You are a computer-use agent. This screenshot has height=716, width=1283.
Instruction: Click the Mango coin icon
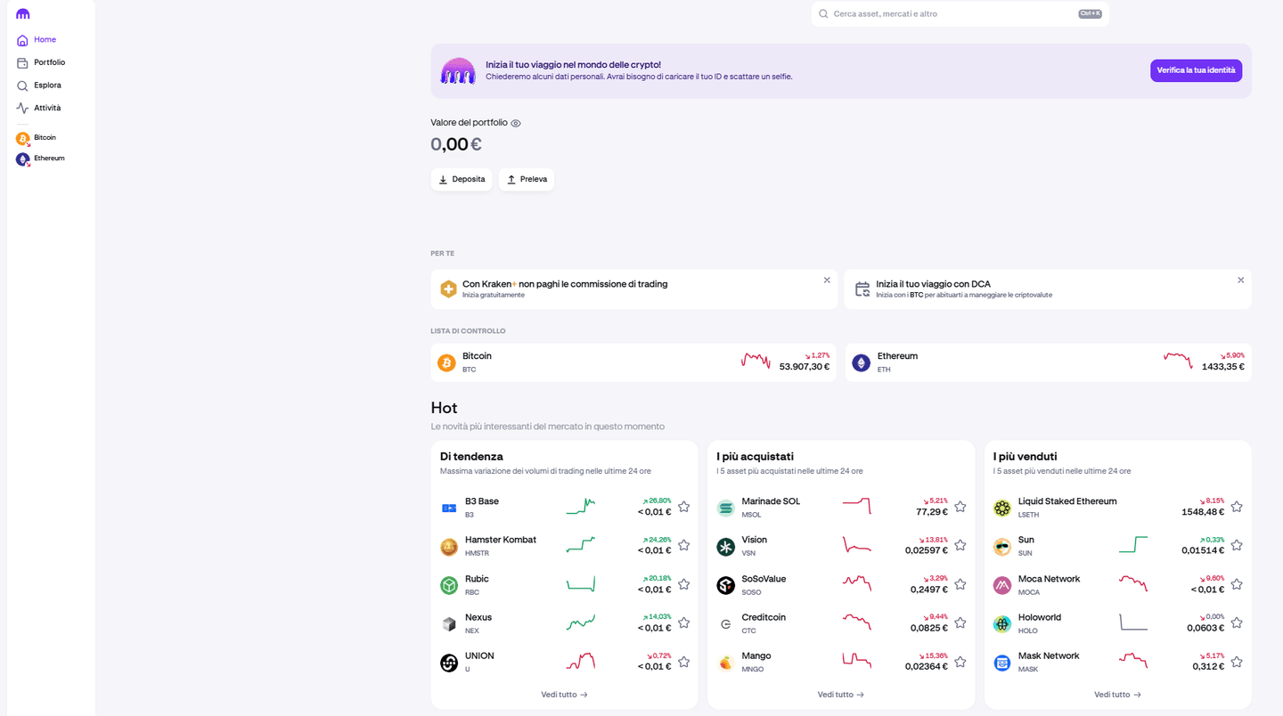725,663
